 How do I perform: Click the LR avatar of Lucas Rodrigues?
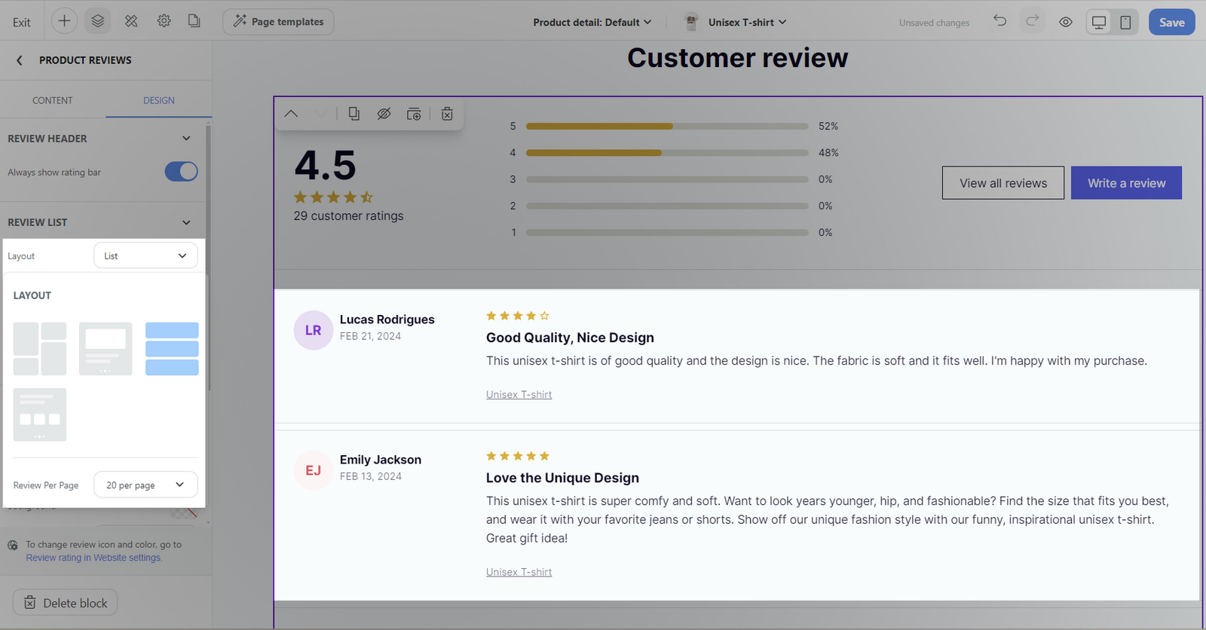(x=314, y=330)
